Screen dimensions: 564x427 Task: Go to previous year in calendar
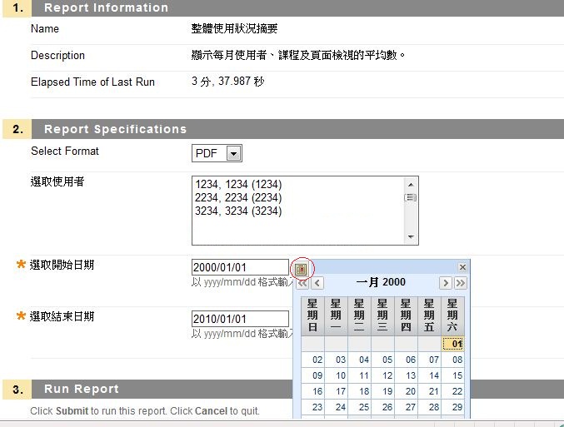click(x=302, y=283)
